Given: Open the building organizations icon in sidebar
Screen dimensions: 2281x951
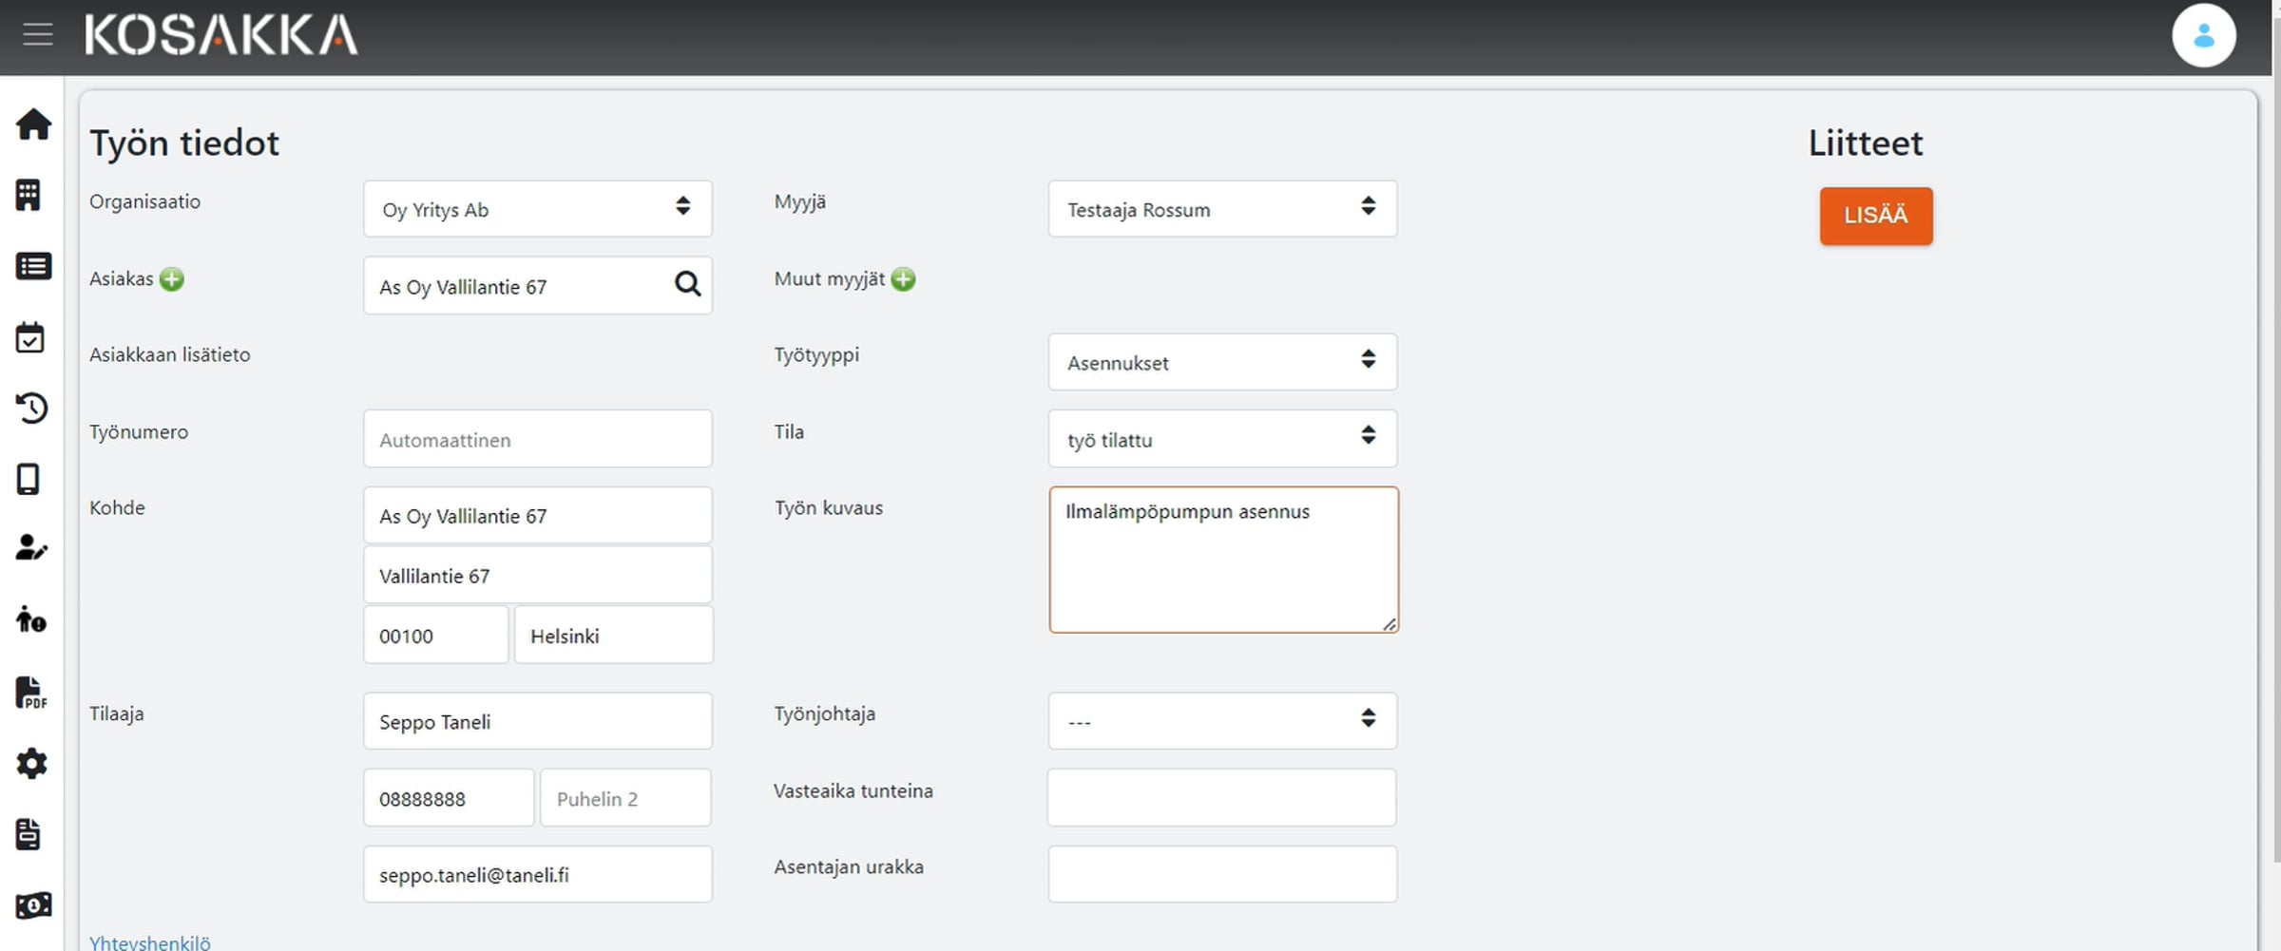Looking at the screenshot, I should click(x=29, y=195).
